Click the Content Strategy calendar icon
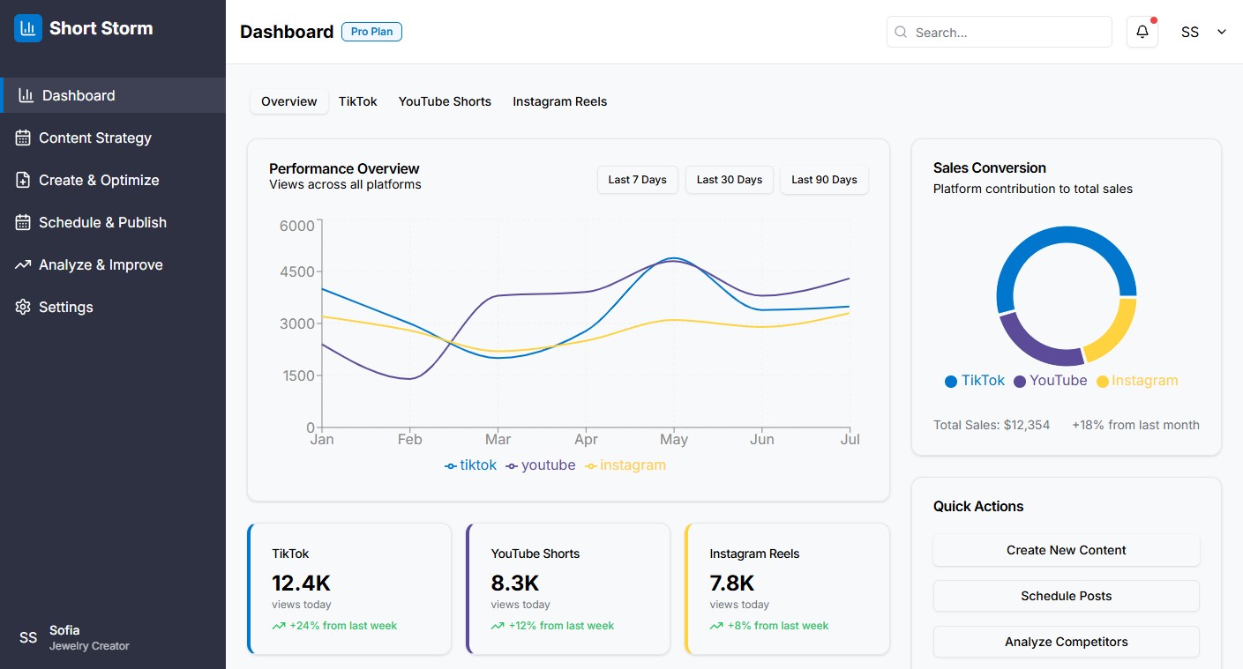The width and height of the screenshot is (1243, 669). tap(23, 138)
